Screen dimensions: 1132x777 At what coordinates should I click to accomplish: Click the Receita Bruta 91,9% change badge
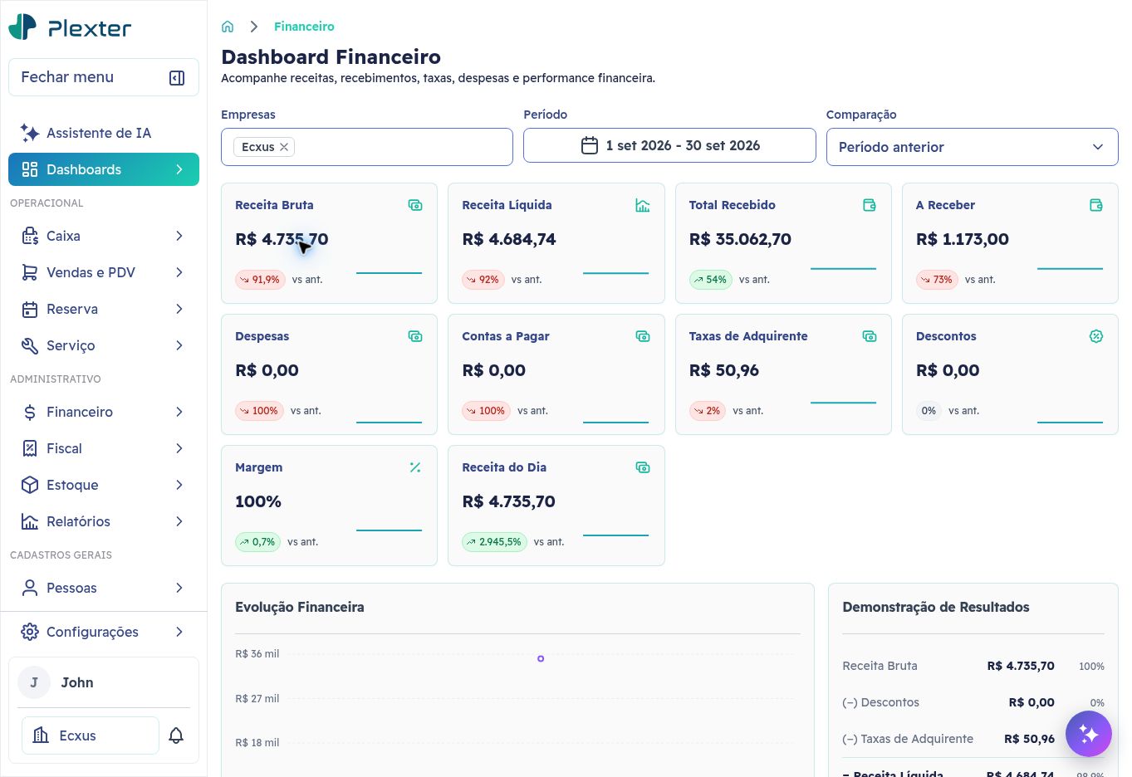click(x=260, y=280)
